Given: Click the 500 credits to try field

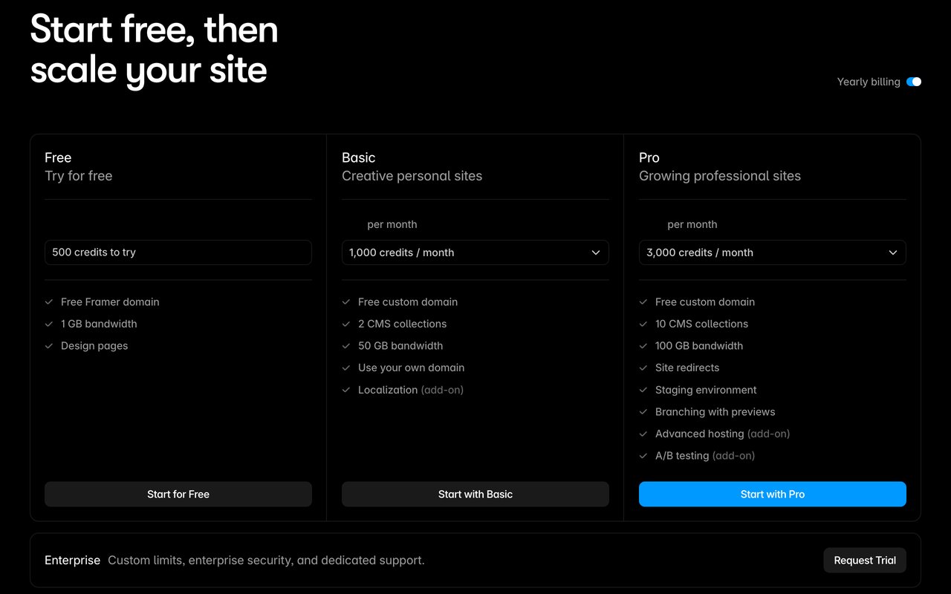Looking at the screenshot, I should pos(178,252).
